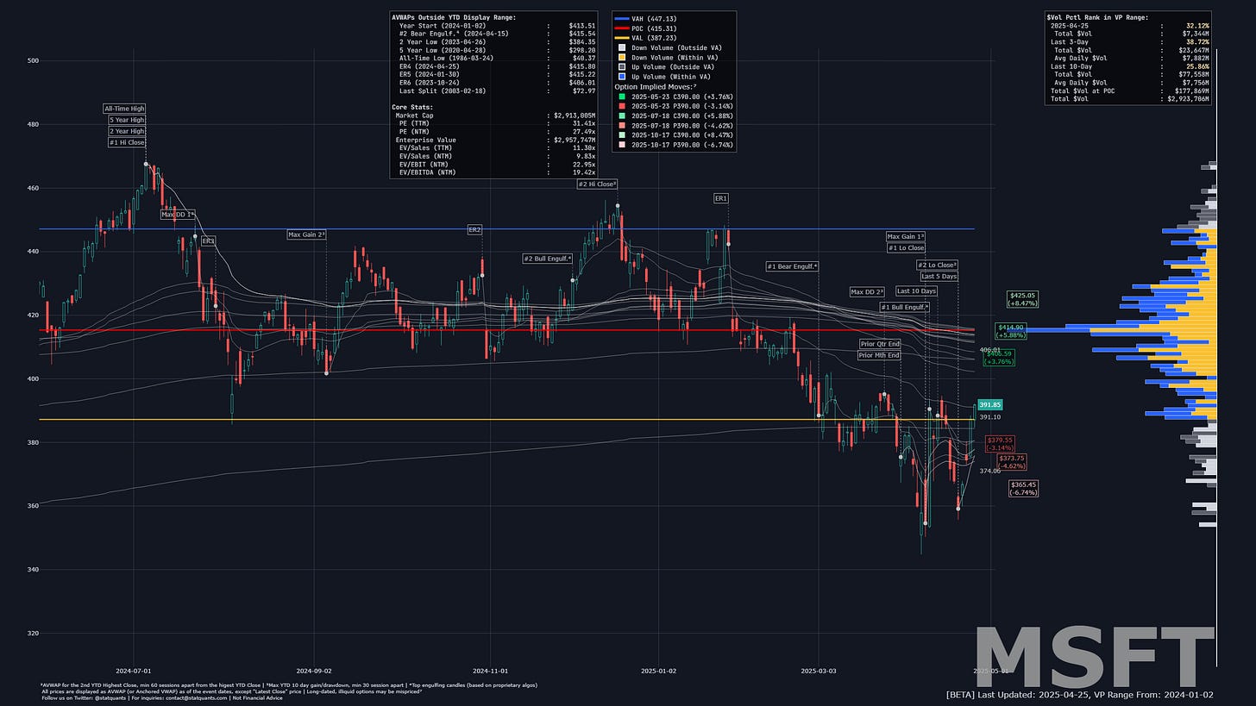Click the $373.75 (-4.62%) implied move label
This screenshot has height=706, width=1256.
(1011, 461)
